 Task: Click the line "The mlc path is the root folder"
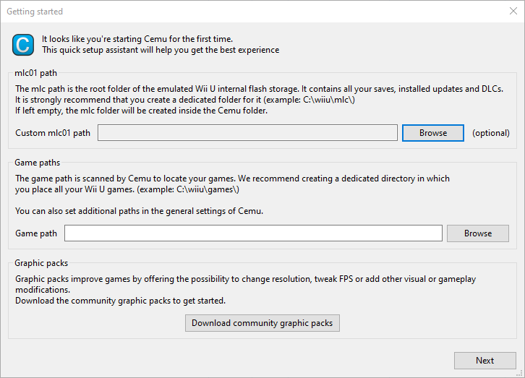coord(259,89)
